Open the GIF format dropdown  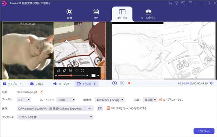click(x=24, y=100)
